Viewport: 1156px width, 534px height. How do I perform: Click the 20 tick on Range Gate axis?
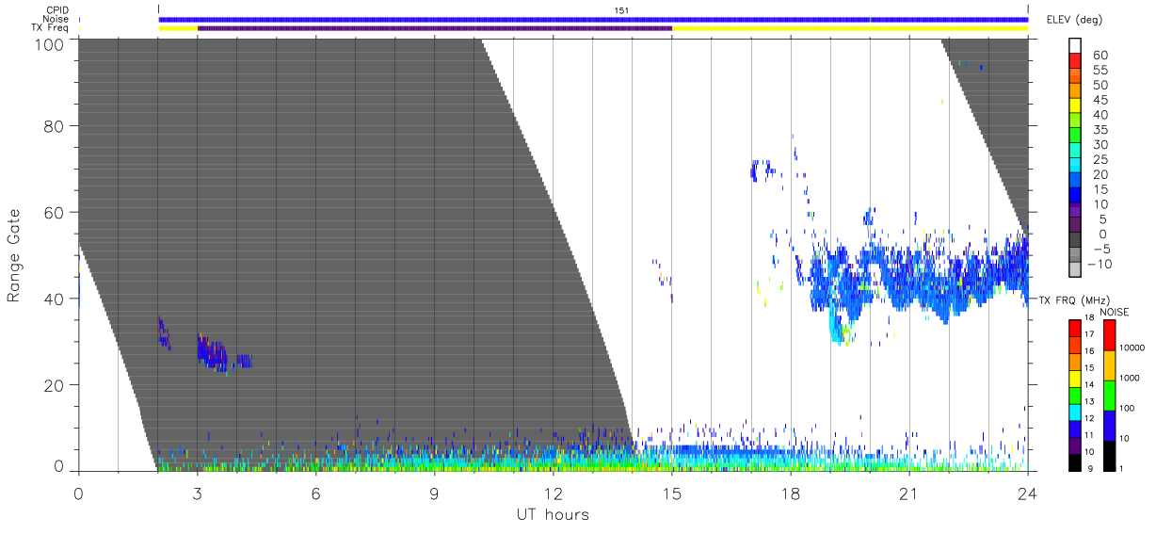coord(54,385)
